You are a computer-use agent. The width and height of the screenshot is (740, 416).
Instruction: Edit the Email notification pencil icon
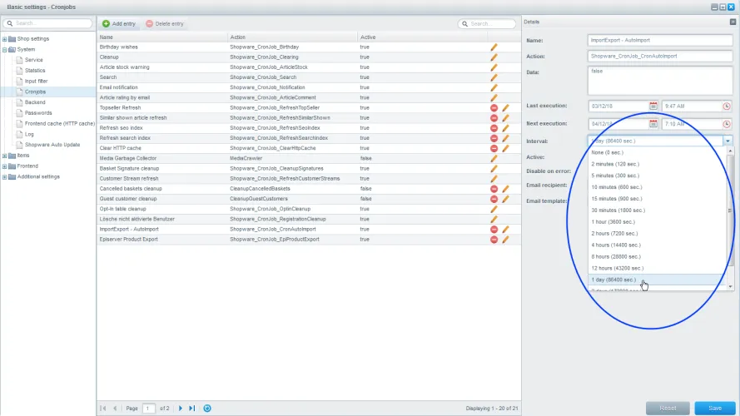tap(494, 87)
